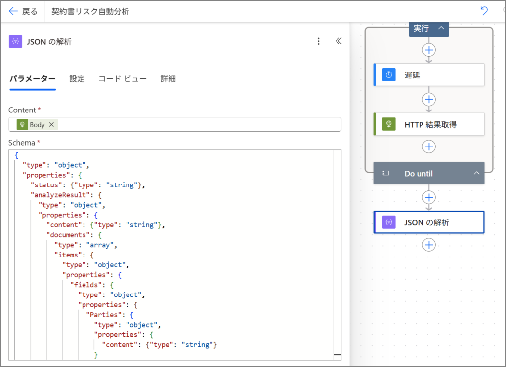Select the HTTP 結果取得 action card
The width and height of the screenshot is (506, 367).
(429, 124)
